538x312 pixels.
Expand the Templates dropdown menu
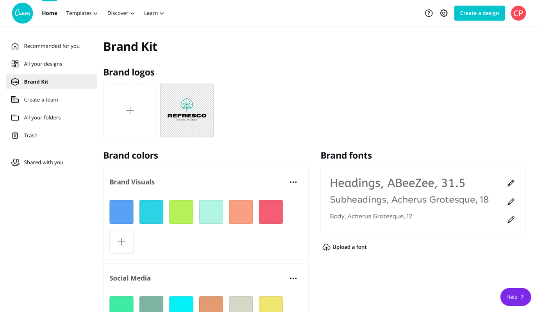(82, 13)
